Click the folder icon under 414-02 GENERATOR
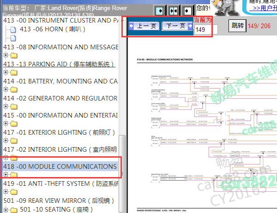 [14, 106]
